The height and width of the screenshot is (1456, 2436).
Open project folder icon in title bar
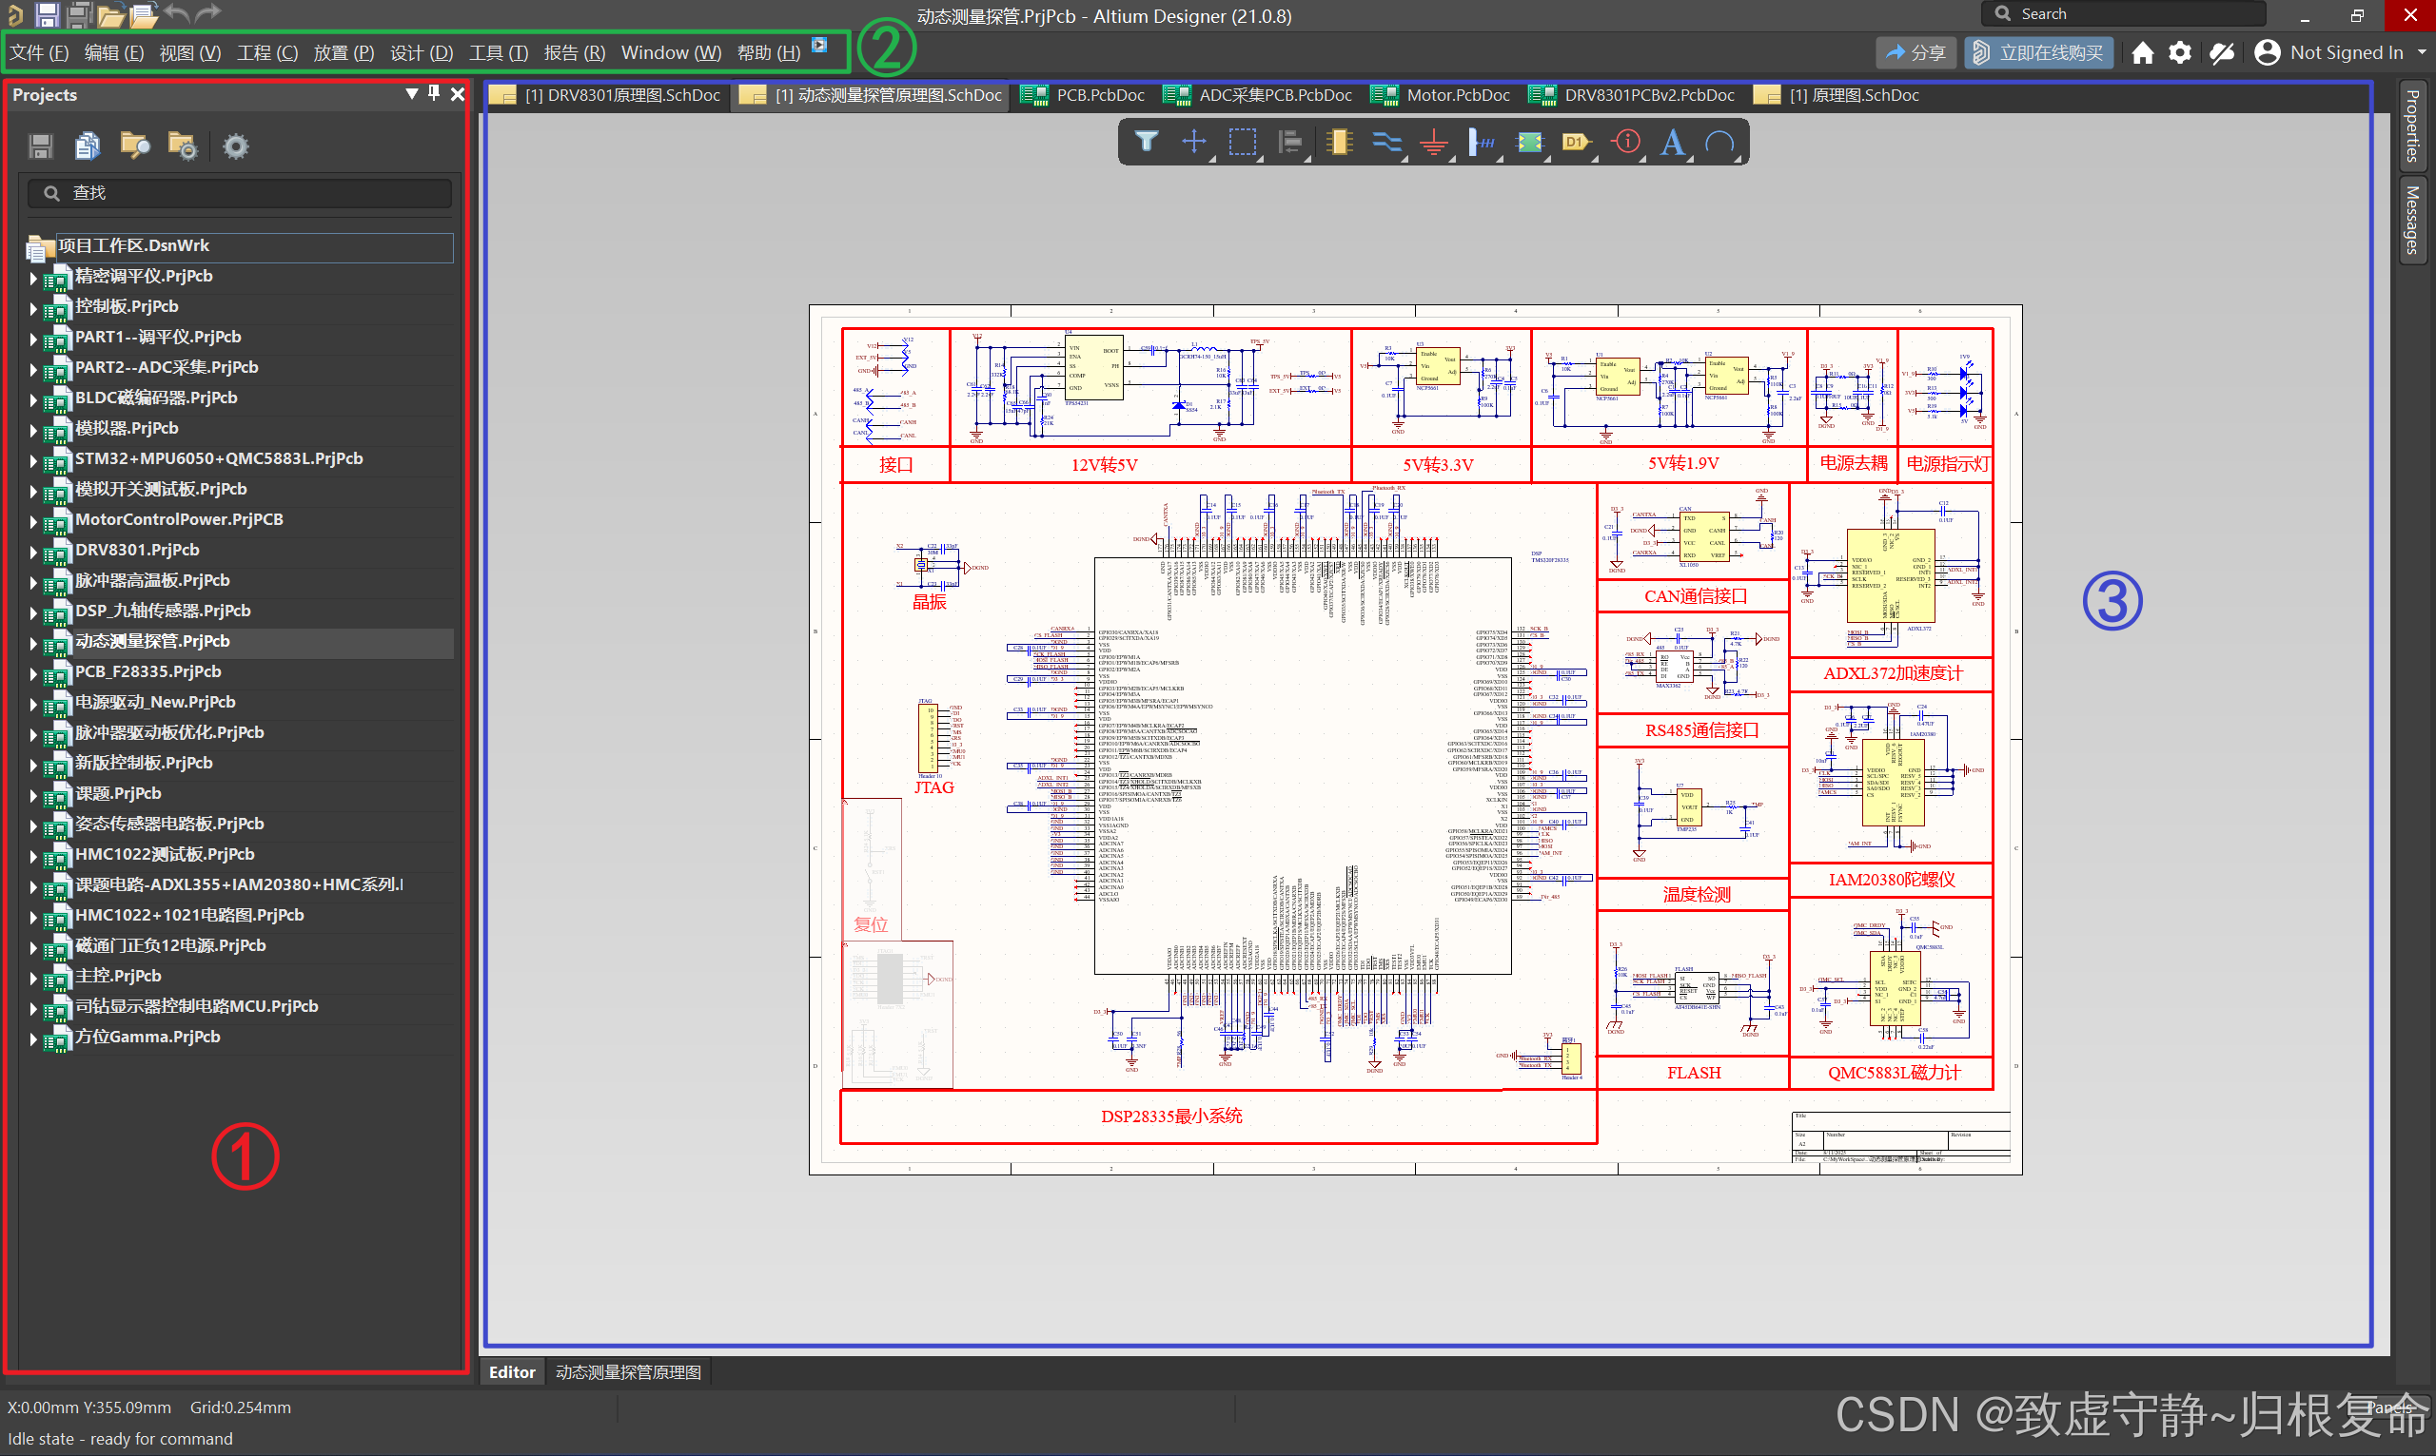click(x=111, y=14)
